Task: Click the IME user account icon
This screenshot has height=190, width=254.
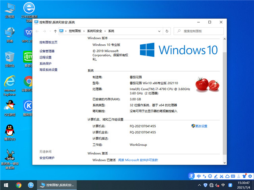Action: 239,176
